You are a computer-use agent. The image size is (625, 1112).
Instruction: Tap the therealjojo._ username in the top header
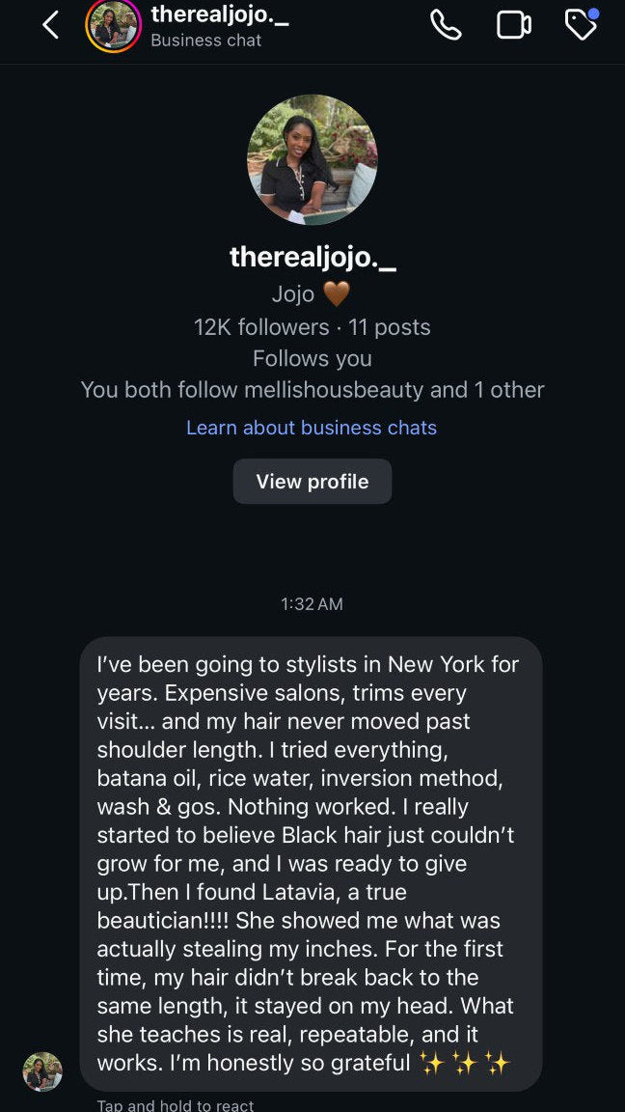coord(220,14)
